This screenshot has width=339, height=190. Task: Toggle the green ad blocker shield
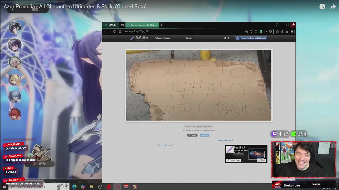[261, 32]
